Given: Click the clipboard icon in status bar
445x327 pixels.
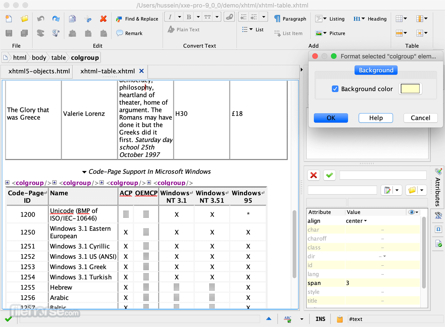Looking at the screenshot, I should 340,319.
